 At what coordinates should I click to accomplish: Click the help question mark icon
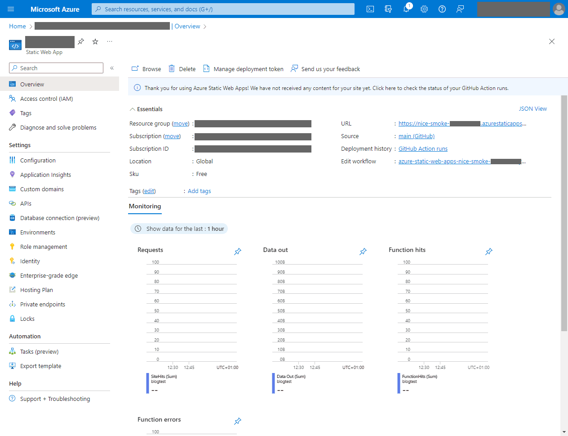442,9
